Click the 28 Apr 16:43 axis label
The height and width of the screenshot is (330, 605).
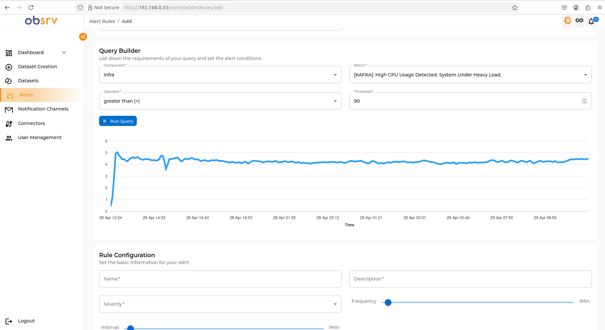(198, 218)
